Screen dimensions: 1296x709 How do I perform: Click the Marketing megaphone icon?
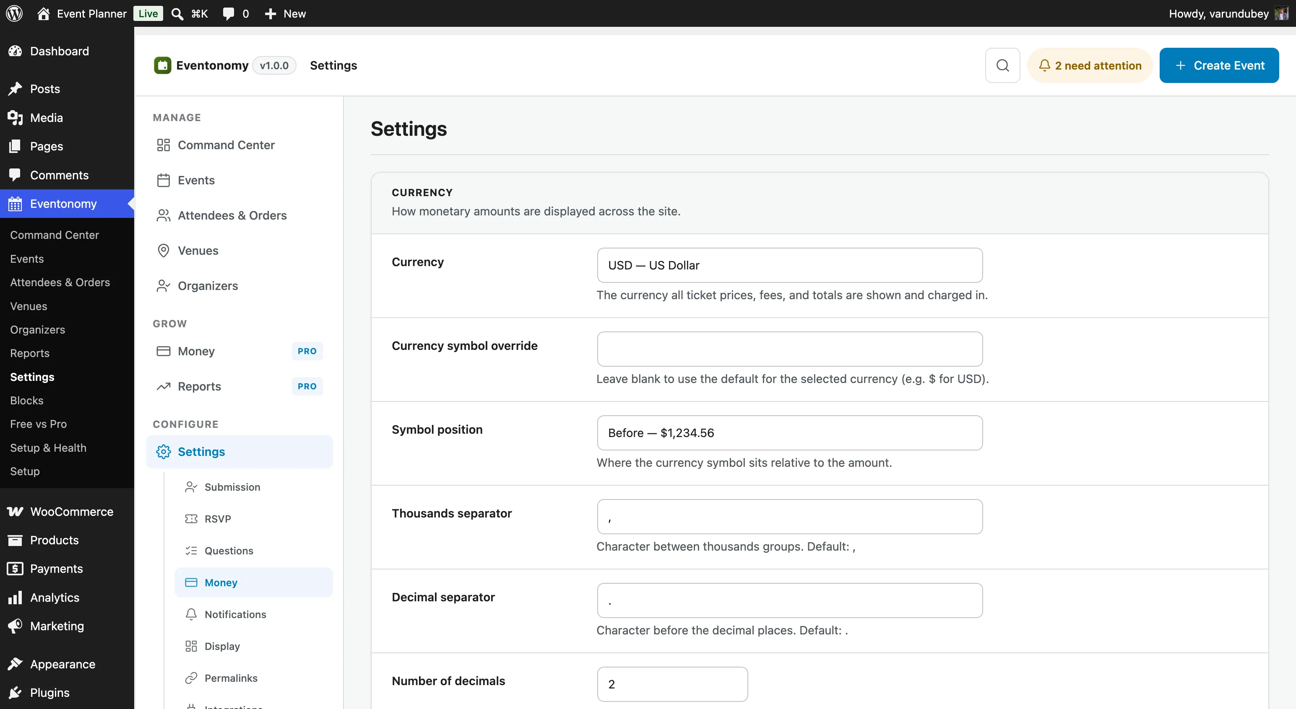tap(15, 626)
